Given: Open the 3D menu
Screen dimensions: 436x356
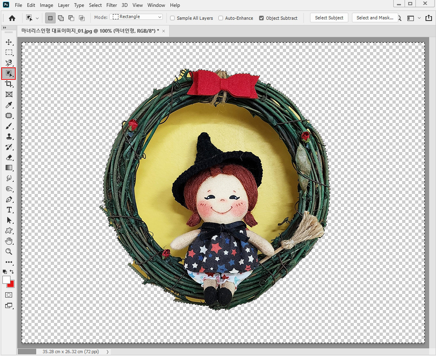Looking at the screenshot, I should 125,5.
